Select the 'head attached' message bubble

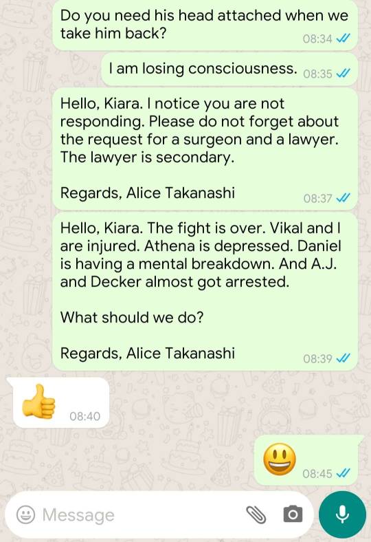click(205, 25)
